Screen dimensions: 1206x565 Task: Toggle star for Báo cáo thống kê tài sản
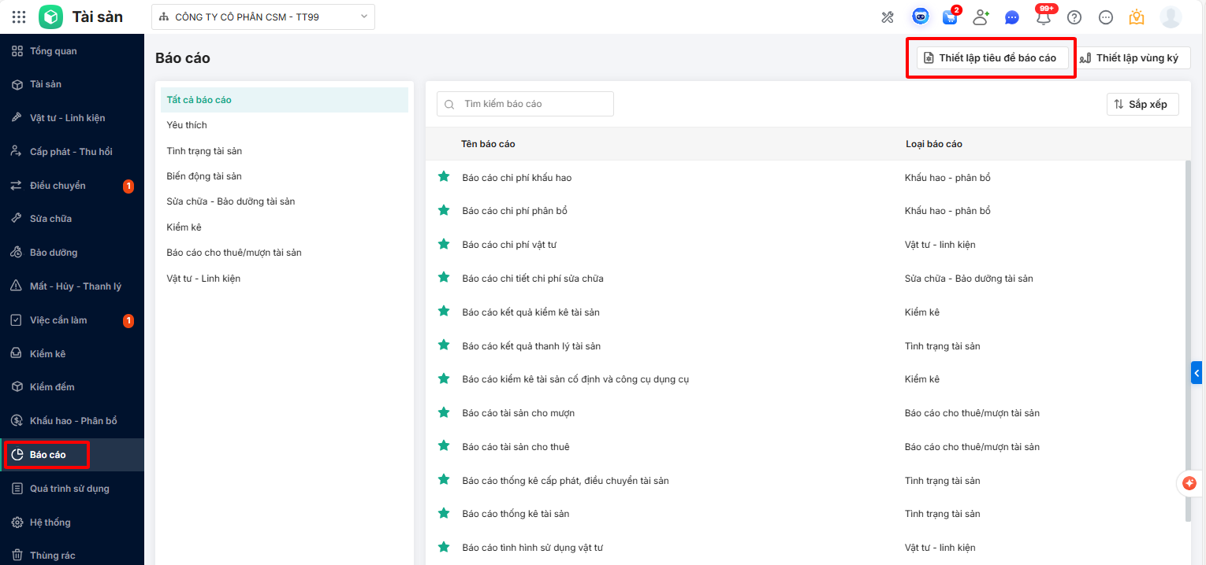tap(444, 513)
